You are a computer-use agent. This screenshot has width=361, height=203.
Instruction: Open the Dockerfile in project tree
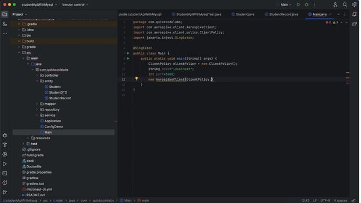tap(34, 167)
